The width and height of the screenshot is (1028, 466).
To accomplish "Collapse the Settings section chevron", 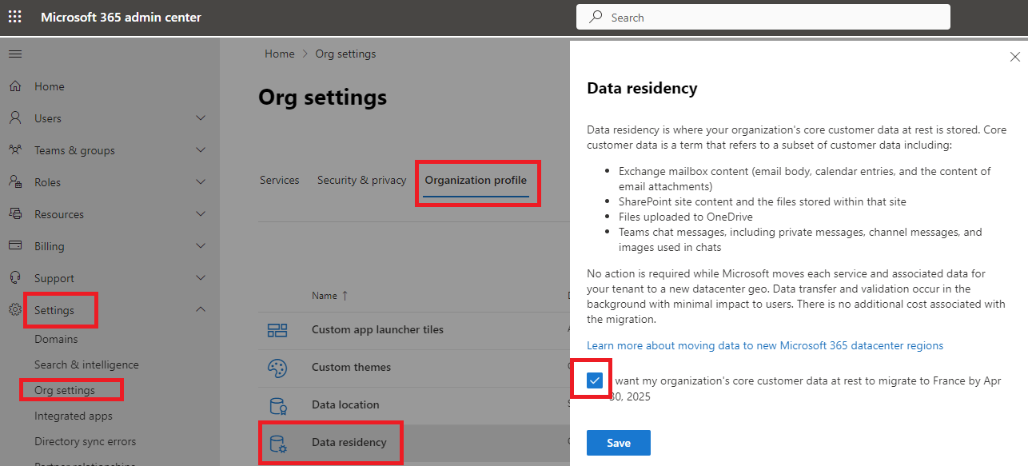I will tap(201, 310).
